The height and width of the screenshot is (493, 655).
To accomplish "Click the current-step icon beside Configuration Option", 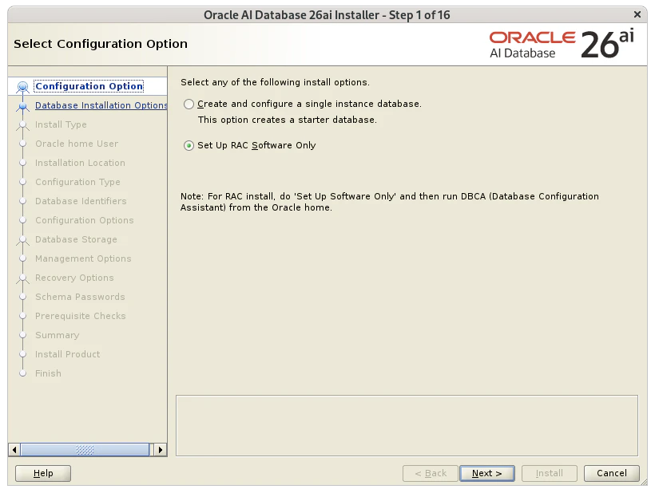I will [x=22, y=87].
